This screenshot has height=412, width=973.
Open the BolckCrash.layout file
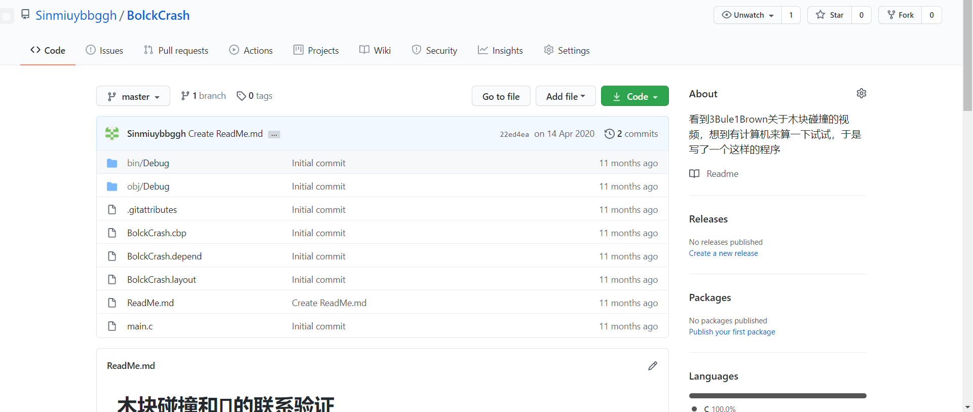coord(161,280)
